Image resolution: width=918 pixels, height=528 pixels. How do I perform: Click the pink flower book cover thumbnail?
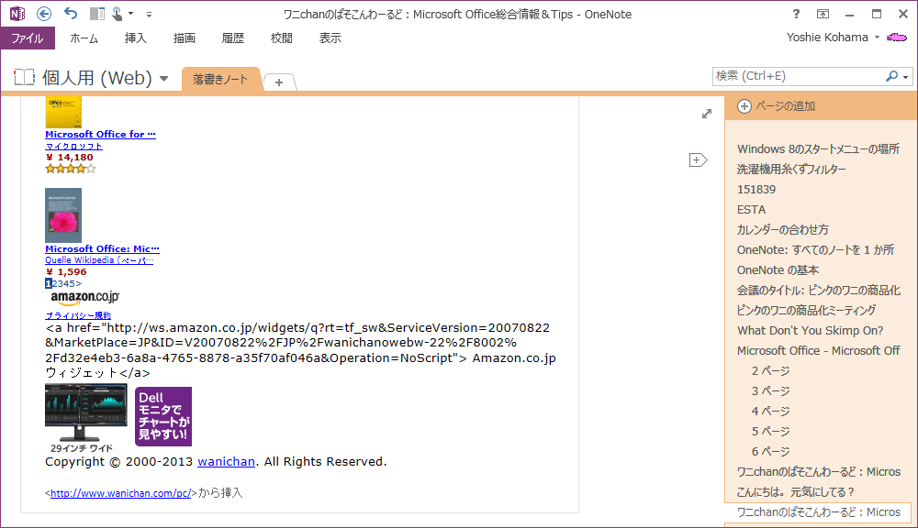click(x=63, y=215)
